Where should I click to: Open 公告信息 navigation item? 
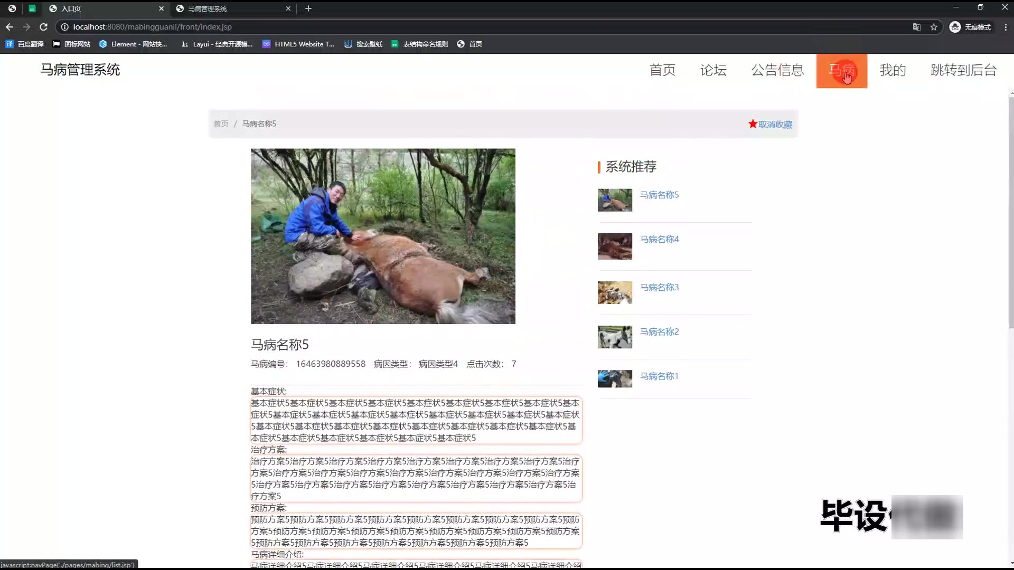point(777,70)
